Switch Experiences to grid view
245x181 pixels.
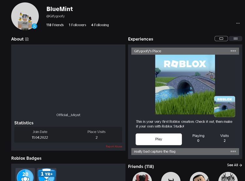pyautogui.click(x=235, y=39)
